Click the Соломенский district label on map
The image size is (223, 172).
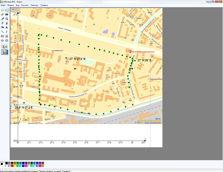tap(57, 50)
